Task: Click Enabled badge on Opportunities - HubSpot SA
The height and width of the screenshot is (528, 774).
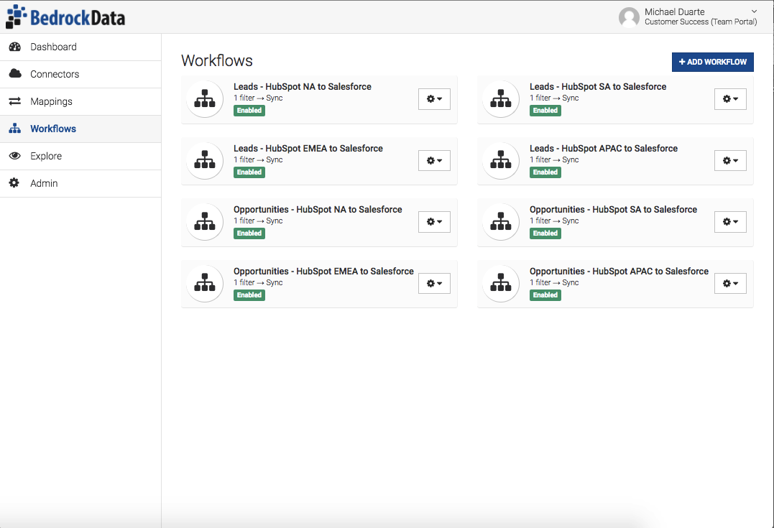Action: click(545, 233)
